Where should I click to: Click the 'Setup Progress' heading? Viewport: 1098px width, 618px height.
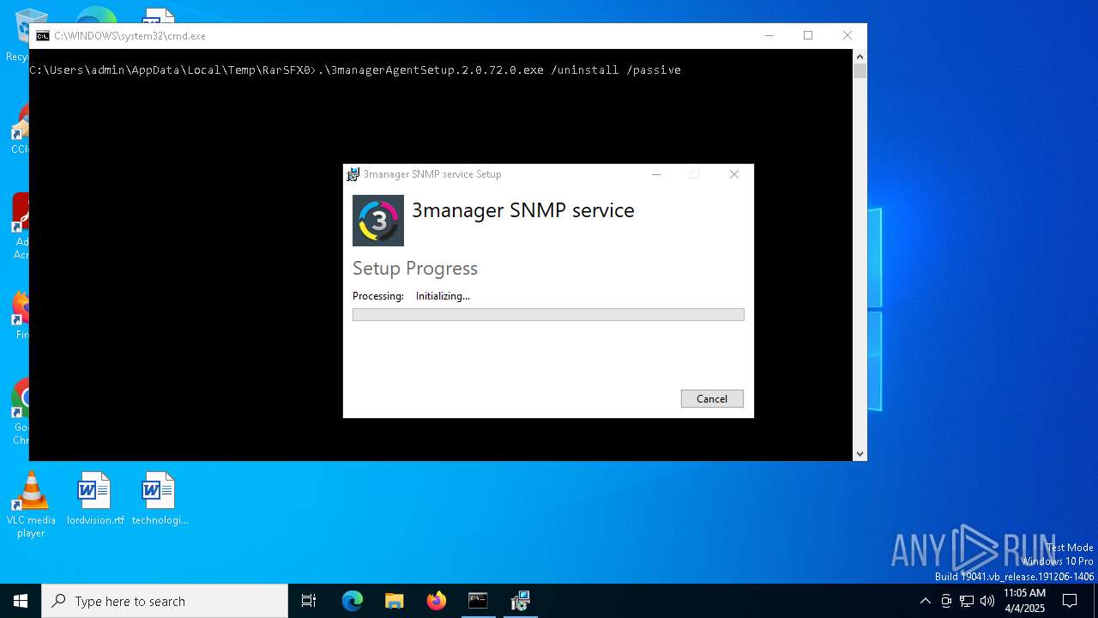[x=415, y=269]
